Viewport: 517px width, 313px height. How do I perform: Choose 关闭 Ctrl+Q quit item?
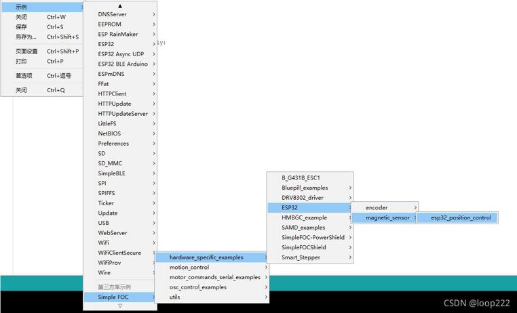pyautogui.click(x=43, y=90)
